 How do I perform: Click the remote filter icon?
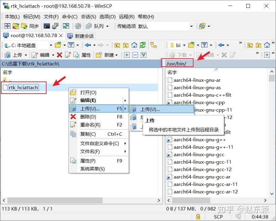tap(204, 45)
